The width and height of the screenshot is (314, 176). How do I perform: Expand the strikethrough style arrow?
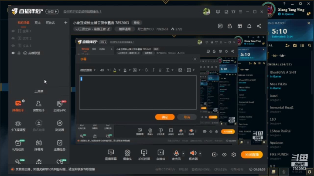(x=172, y=70)
